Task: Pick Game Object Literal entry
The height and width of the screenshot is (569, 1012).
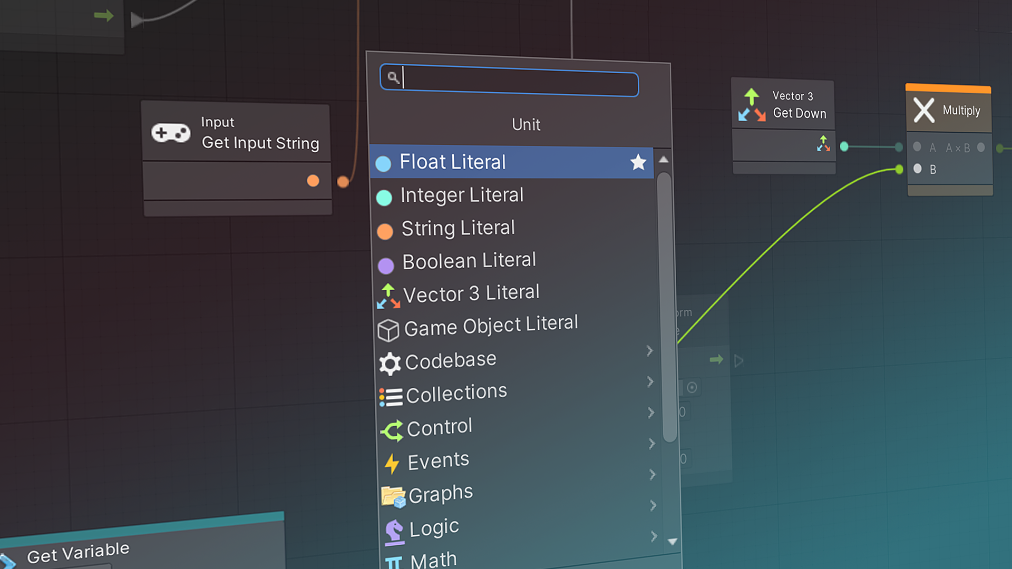Action: [x=490, y=326]
